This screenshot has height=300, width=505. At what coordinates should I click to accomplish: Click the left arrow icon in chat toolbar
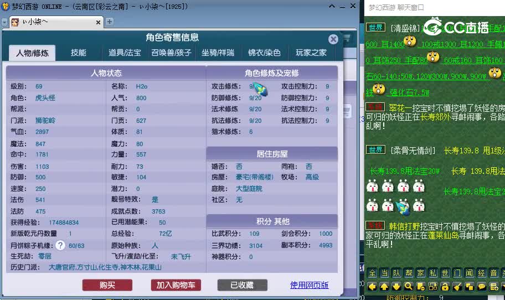click(x=372, y=287)
